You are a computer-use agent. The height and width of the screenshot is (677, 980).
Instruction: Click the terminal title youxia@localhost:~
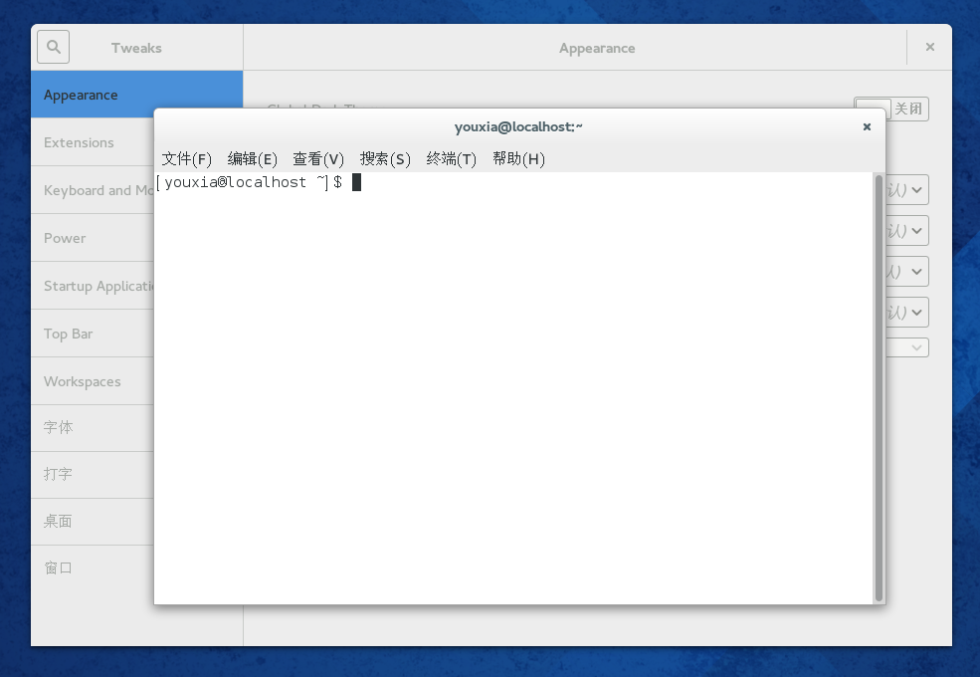pyautogui.click(x=518, y=127)
